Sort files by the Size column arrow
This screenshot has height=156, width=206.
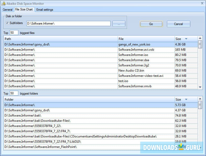(x=186, y=39)
